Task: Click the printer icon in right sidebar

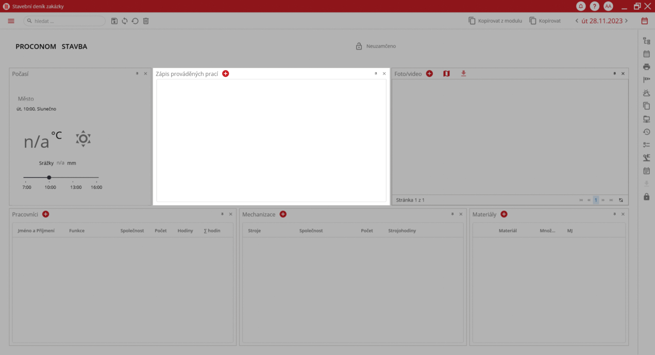Action: point(646,67)
